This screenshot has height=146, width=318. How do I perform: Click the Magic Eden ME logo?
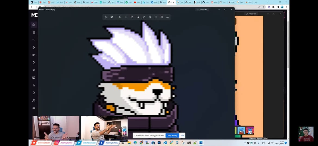pos(34,15)
